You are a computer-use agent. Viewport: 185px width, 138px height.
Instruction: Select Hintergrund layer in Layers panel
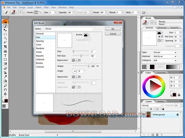tap(160, 115)
